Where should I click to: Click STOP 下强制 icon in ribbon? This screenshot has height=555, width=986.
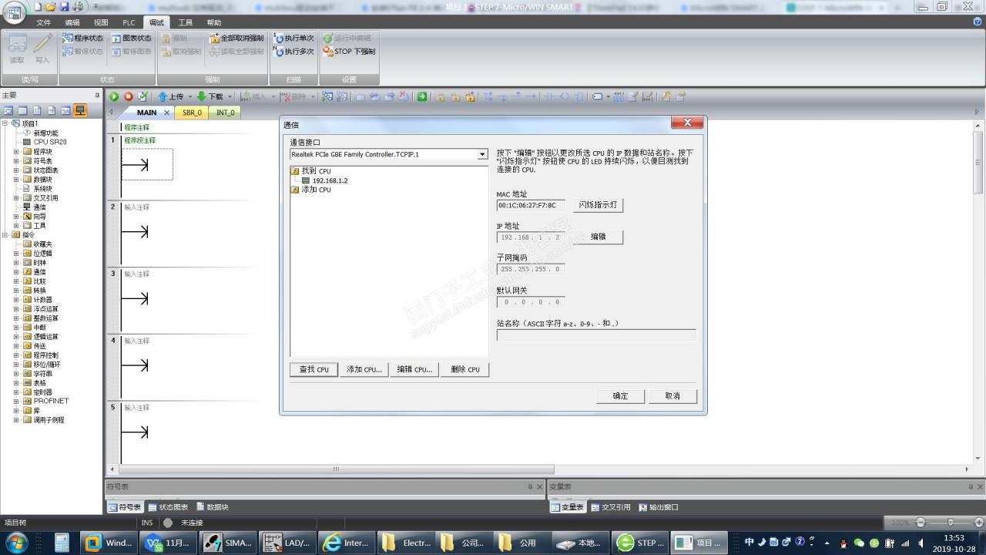point(328,52)
